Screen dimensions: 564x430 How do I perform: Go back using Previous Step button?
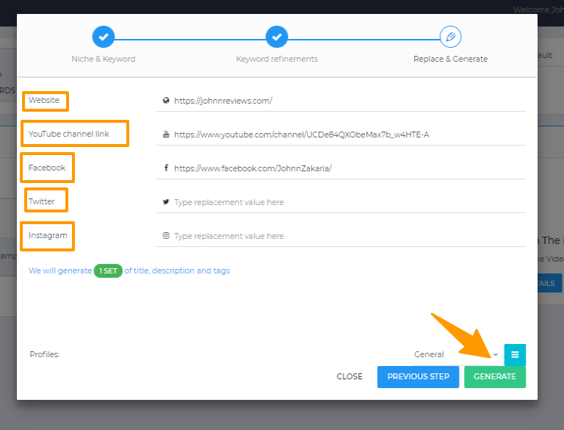pyautogui.click(x=418, y=376)
